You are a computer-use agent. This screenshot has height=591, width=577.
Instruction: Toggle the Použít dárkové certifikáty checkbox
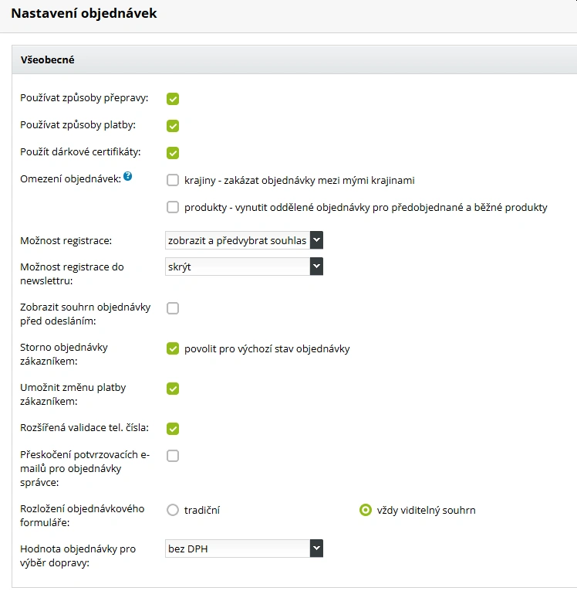pyautogui.click(x=173, y=153)
